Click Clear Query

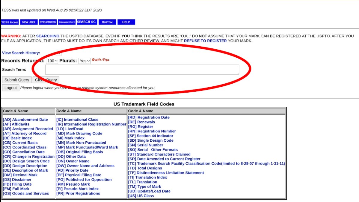pos(46,80)
